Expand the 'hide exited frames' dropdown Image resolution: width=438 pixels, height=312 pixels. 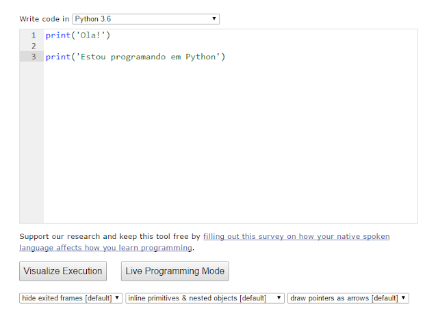click(71, 298)
